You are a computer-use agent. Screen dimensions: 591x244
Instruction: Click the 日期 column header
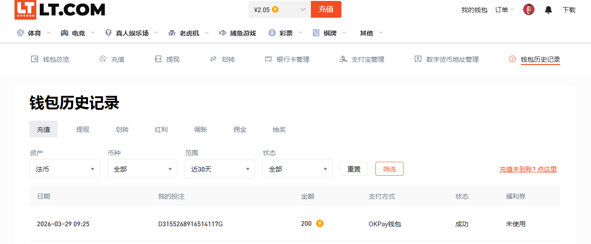(x=43, y=196)
